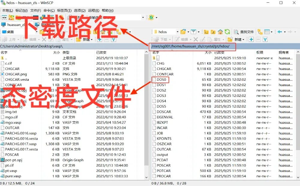
Task: Select the DOS0 file in remote panel
Action: (x=161, y=80)
